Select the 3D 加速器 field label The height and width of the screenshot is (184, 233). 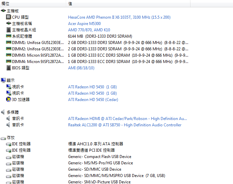click(21, 100)
